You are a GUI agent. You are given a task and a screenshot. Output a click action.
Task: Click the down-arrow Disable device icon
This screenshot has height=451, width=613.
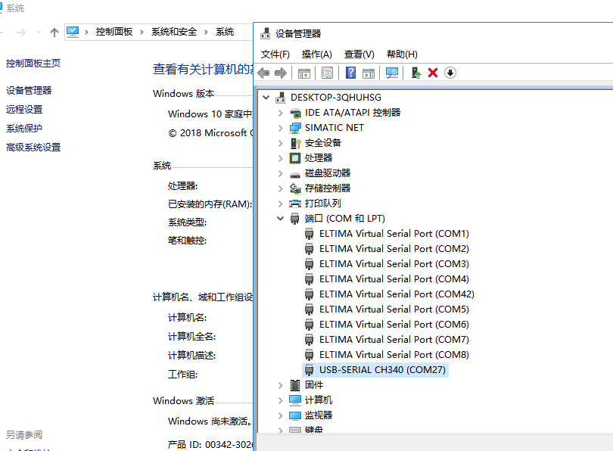[450, 73]
